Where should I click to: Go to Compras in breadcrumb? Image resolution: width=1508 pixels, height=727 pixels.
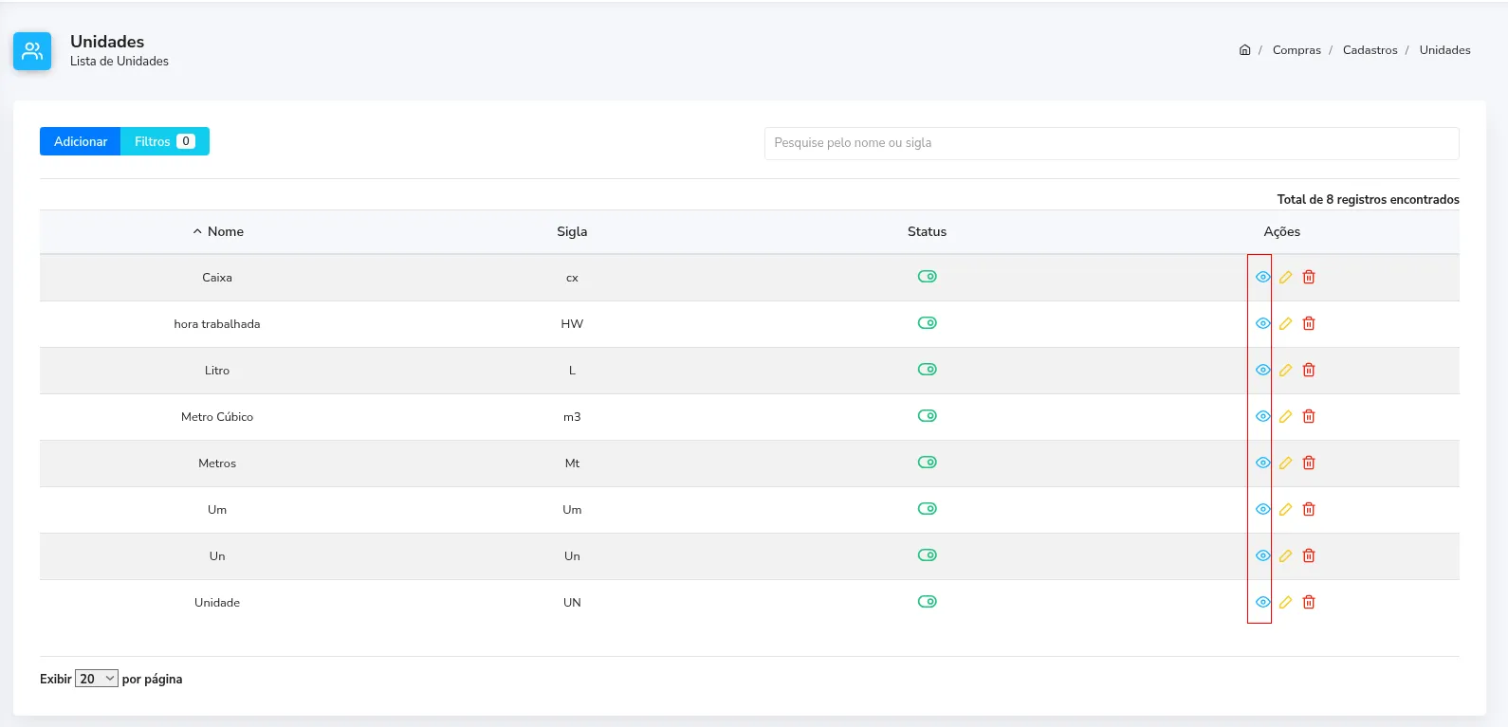coord(1297,50)
